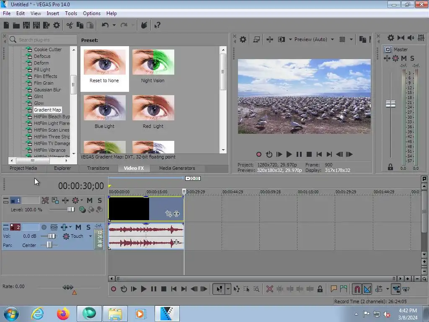Open the Tools menu

tap(71, 13)
